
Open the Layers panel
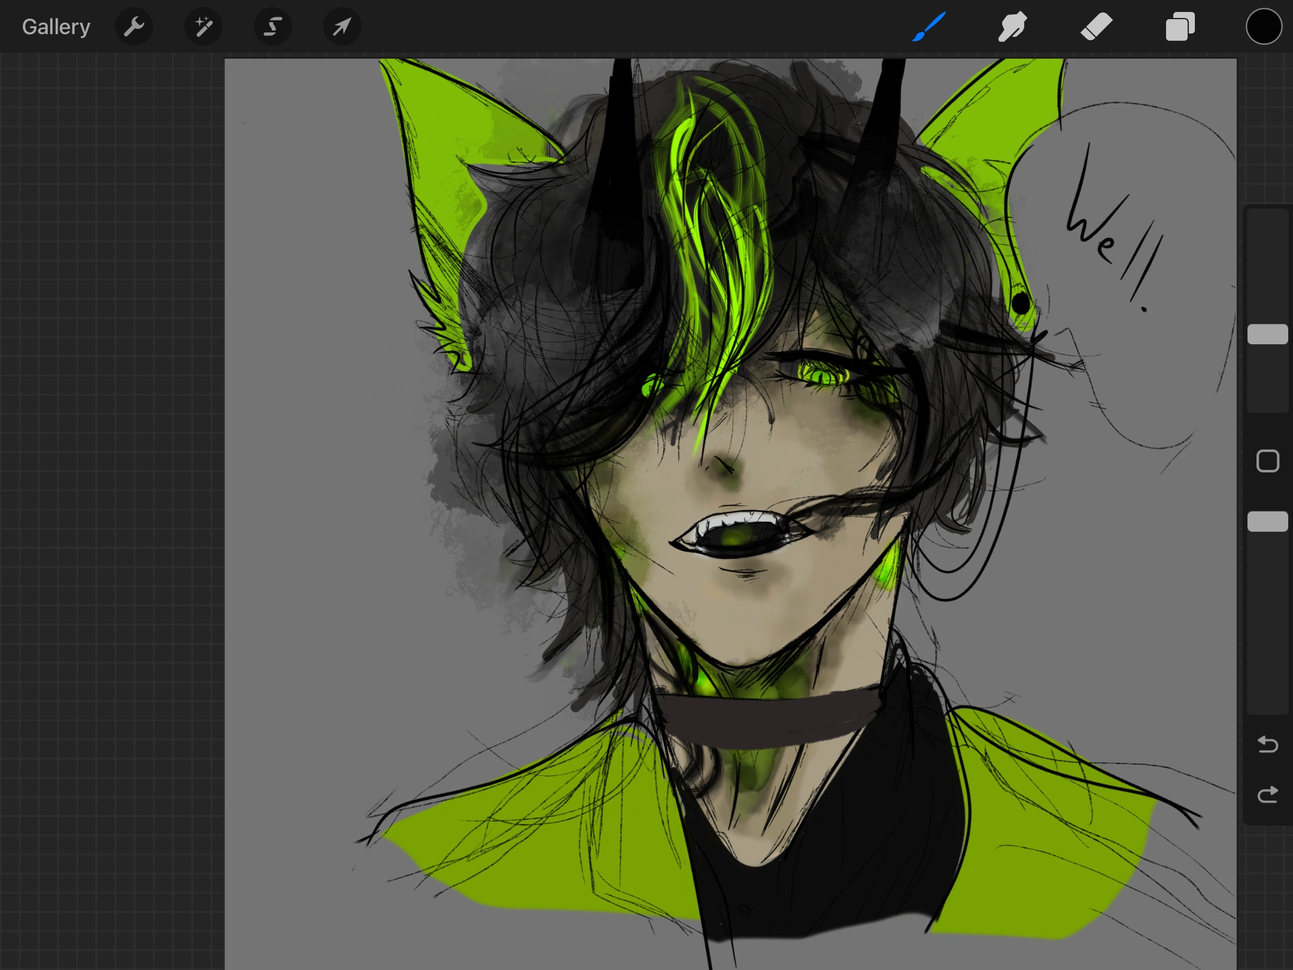[1180, 26]
